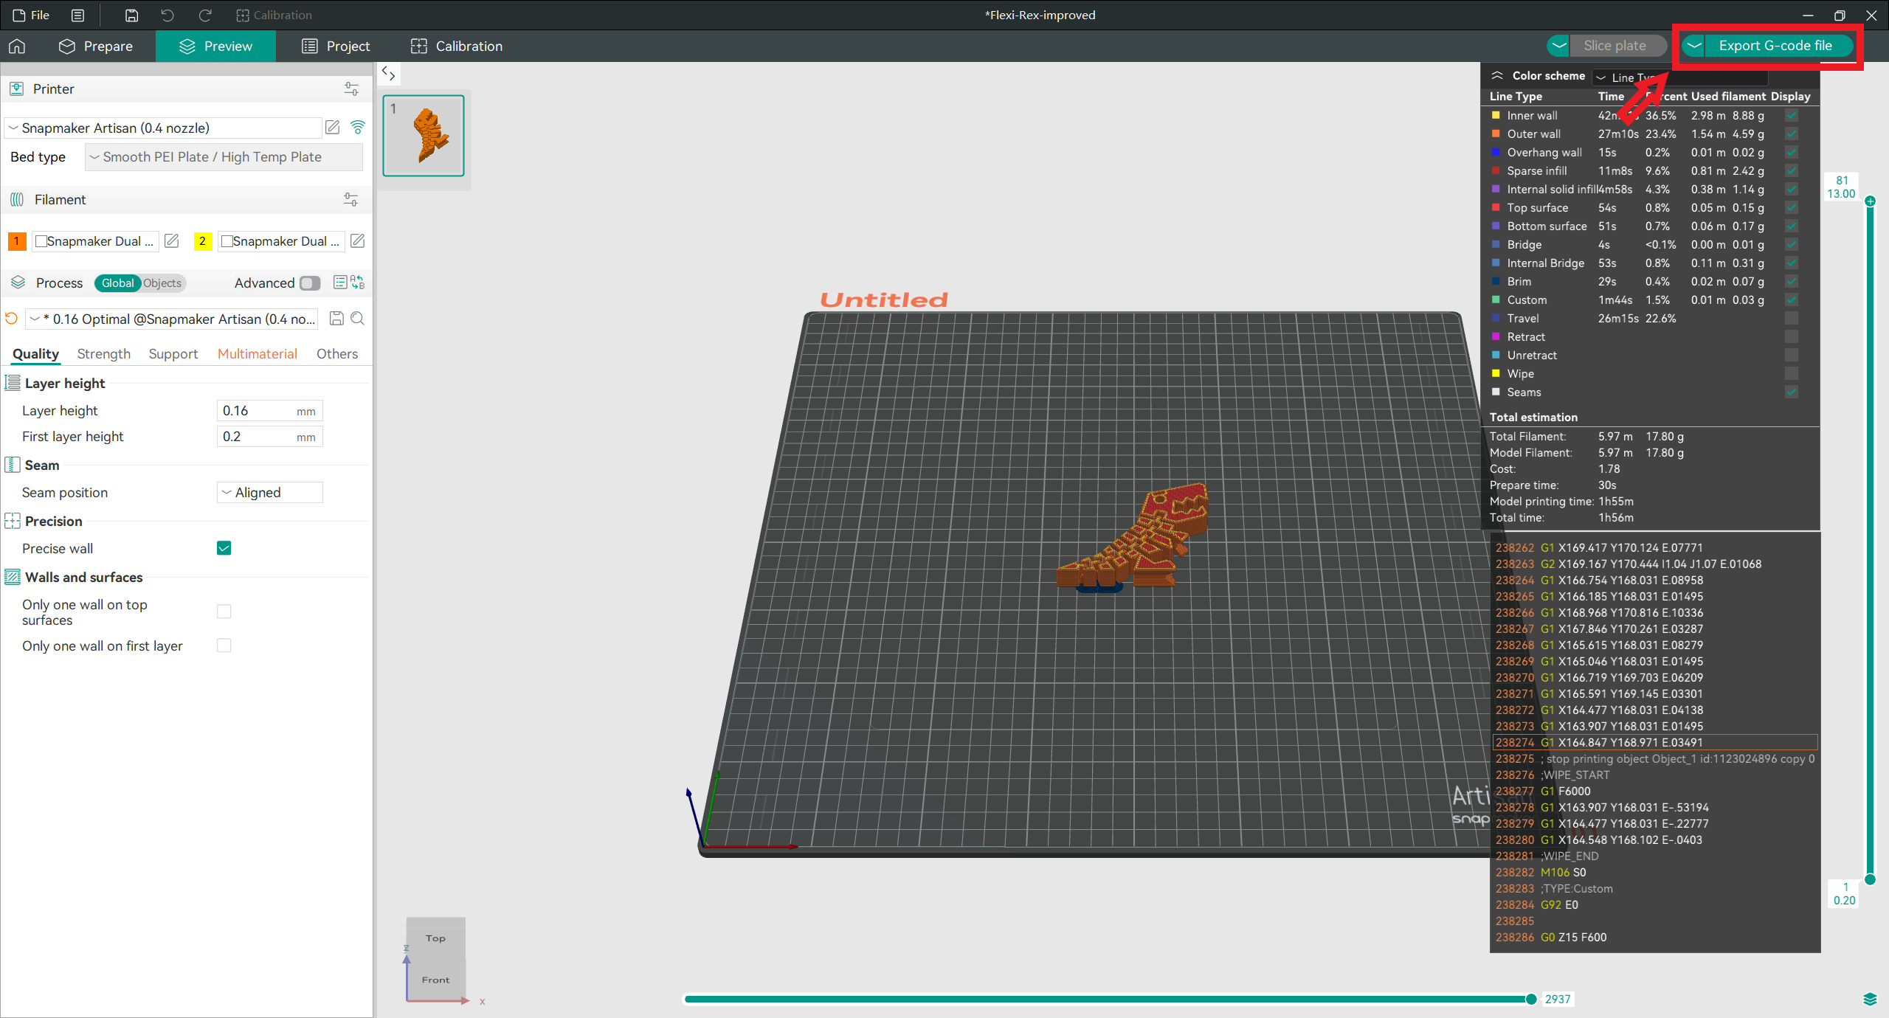Open the Slice plate dropdown arrow
This screenshot has width=1889, height=1018.
1559,46
